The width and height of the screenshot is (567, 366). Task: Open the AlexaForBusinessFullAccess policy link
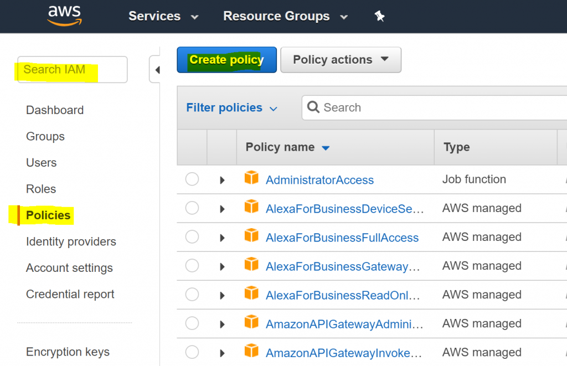(342, 238)
